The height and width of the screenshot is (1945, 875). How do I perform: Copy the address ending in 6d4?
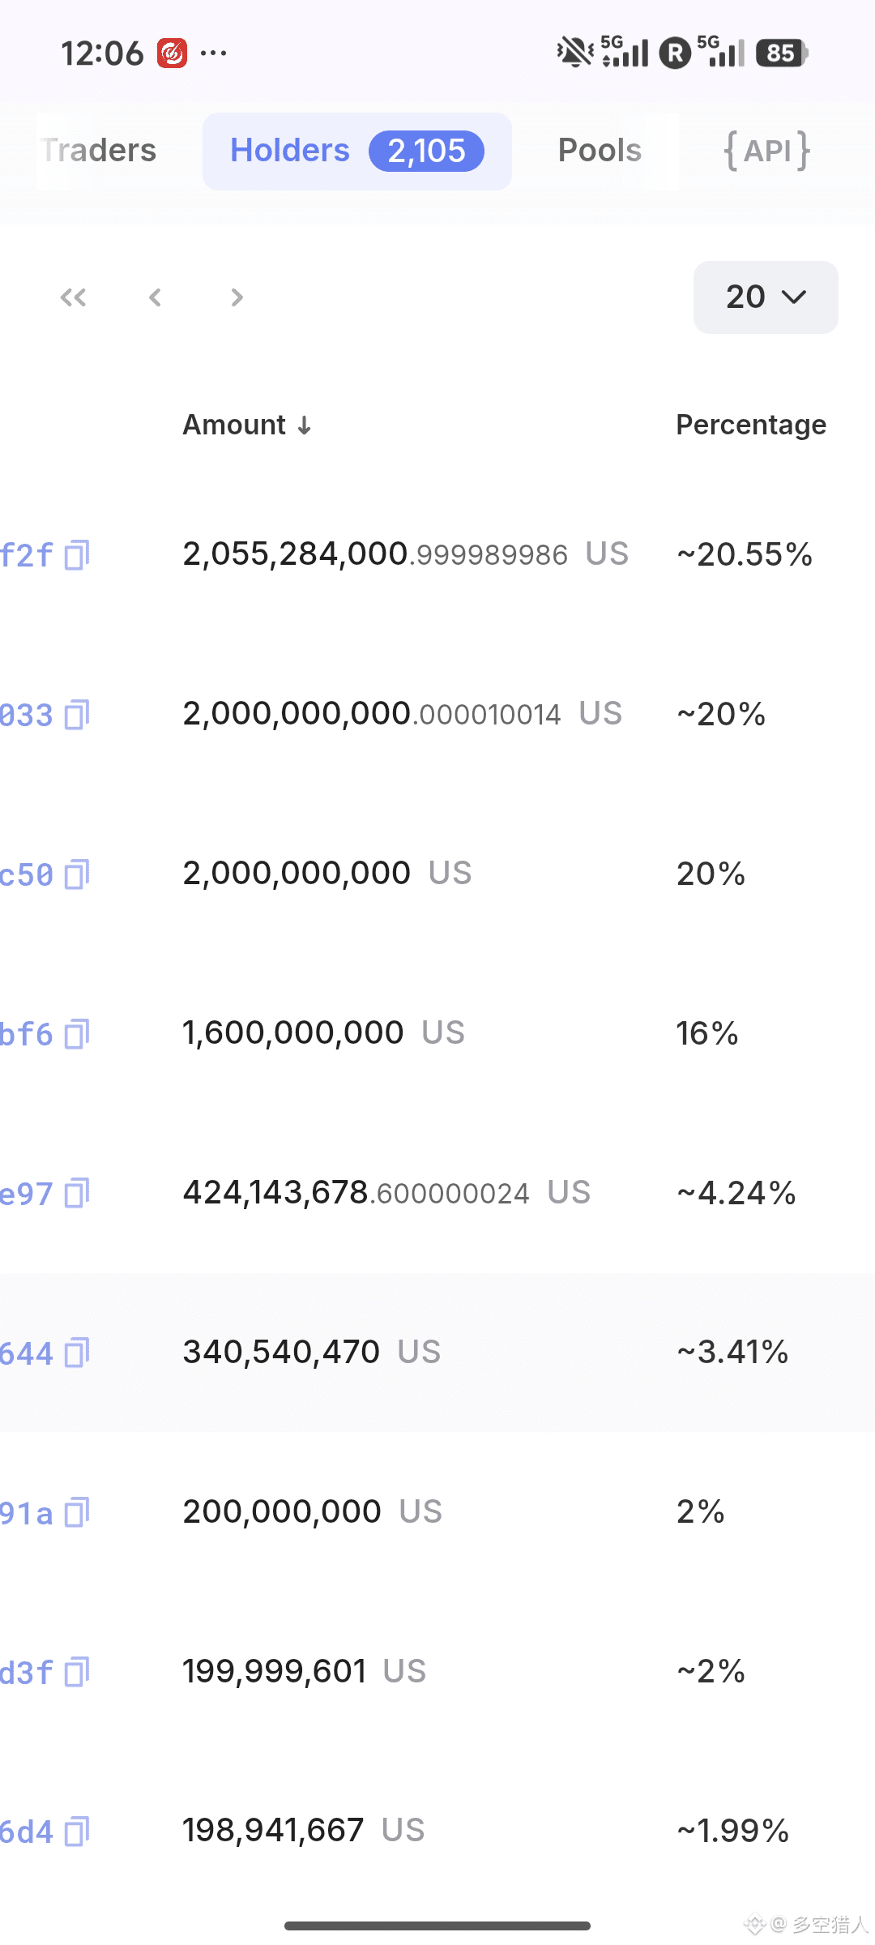[x=77, y=1832]
